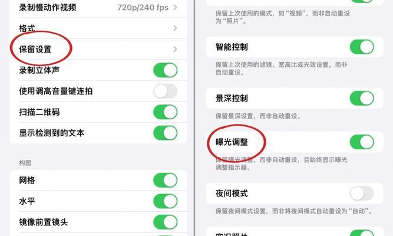Image resolution: width=393 pixels, height=236 pixels.
Task: Turn off the 水平 level switch
Action: 166,201
